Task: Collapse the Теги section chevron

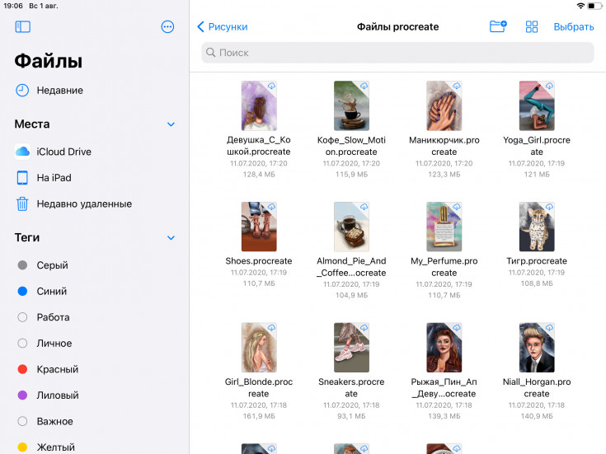Action: (x=171, y=237)
